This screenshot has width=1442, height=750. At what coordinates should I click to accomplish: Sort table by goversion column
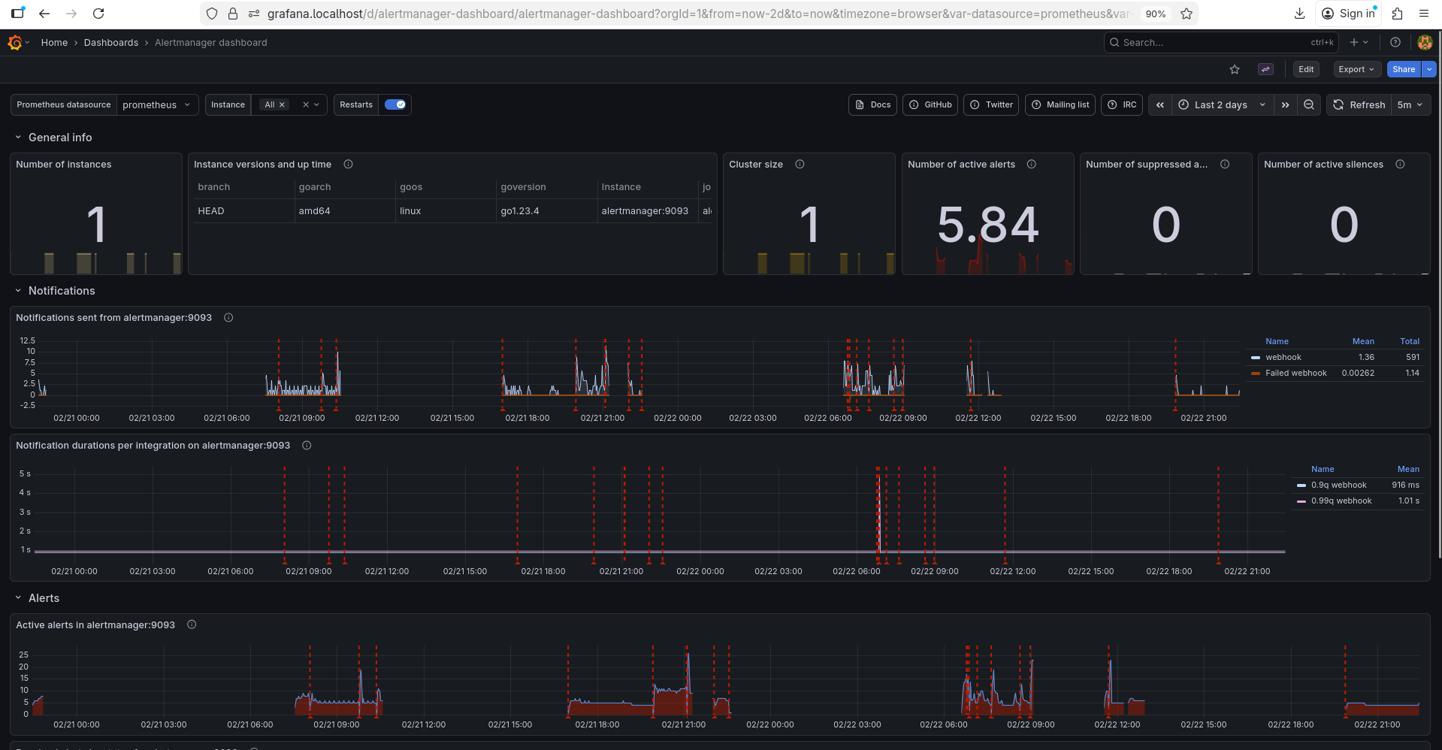click(x=524, y=187)
